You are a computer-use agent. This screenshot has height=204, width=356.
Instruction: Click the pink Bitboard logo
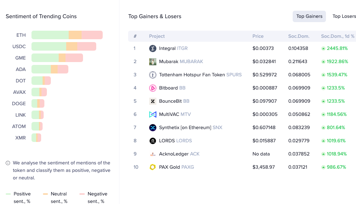(x=152, y=88)
